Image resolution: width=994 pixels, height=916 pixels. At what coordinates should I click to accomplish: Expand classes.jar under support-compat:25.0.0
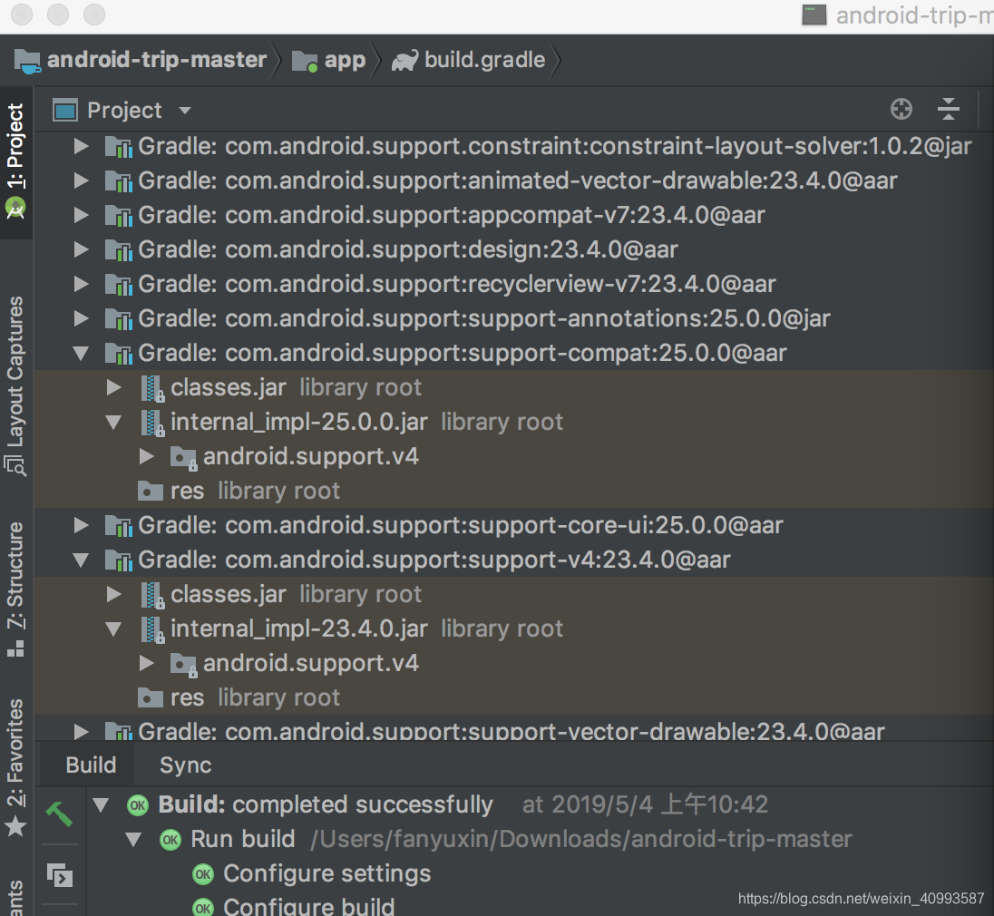114,387
